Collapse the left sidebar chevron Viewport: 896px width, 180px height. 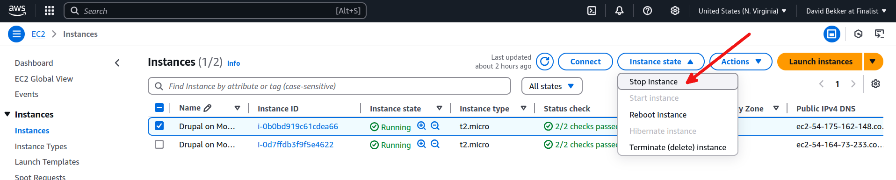[x=117, y=63]
